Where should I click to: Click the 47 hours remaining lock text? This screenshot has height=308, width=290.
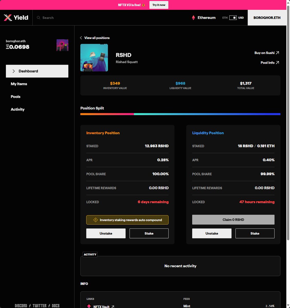(257, 202)
